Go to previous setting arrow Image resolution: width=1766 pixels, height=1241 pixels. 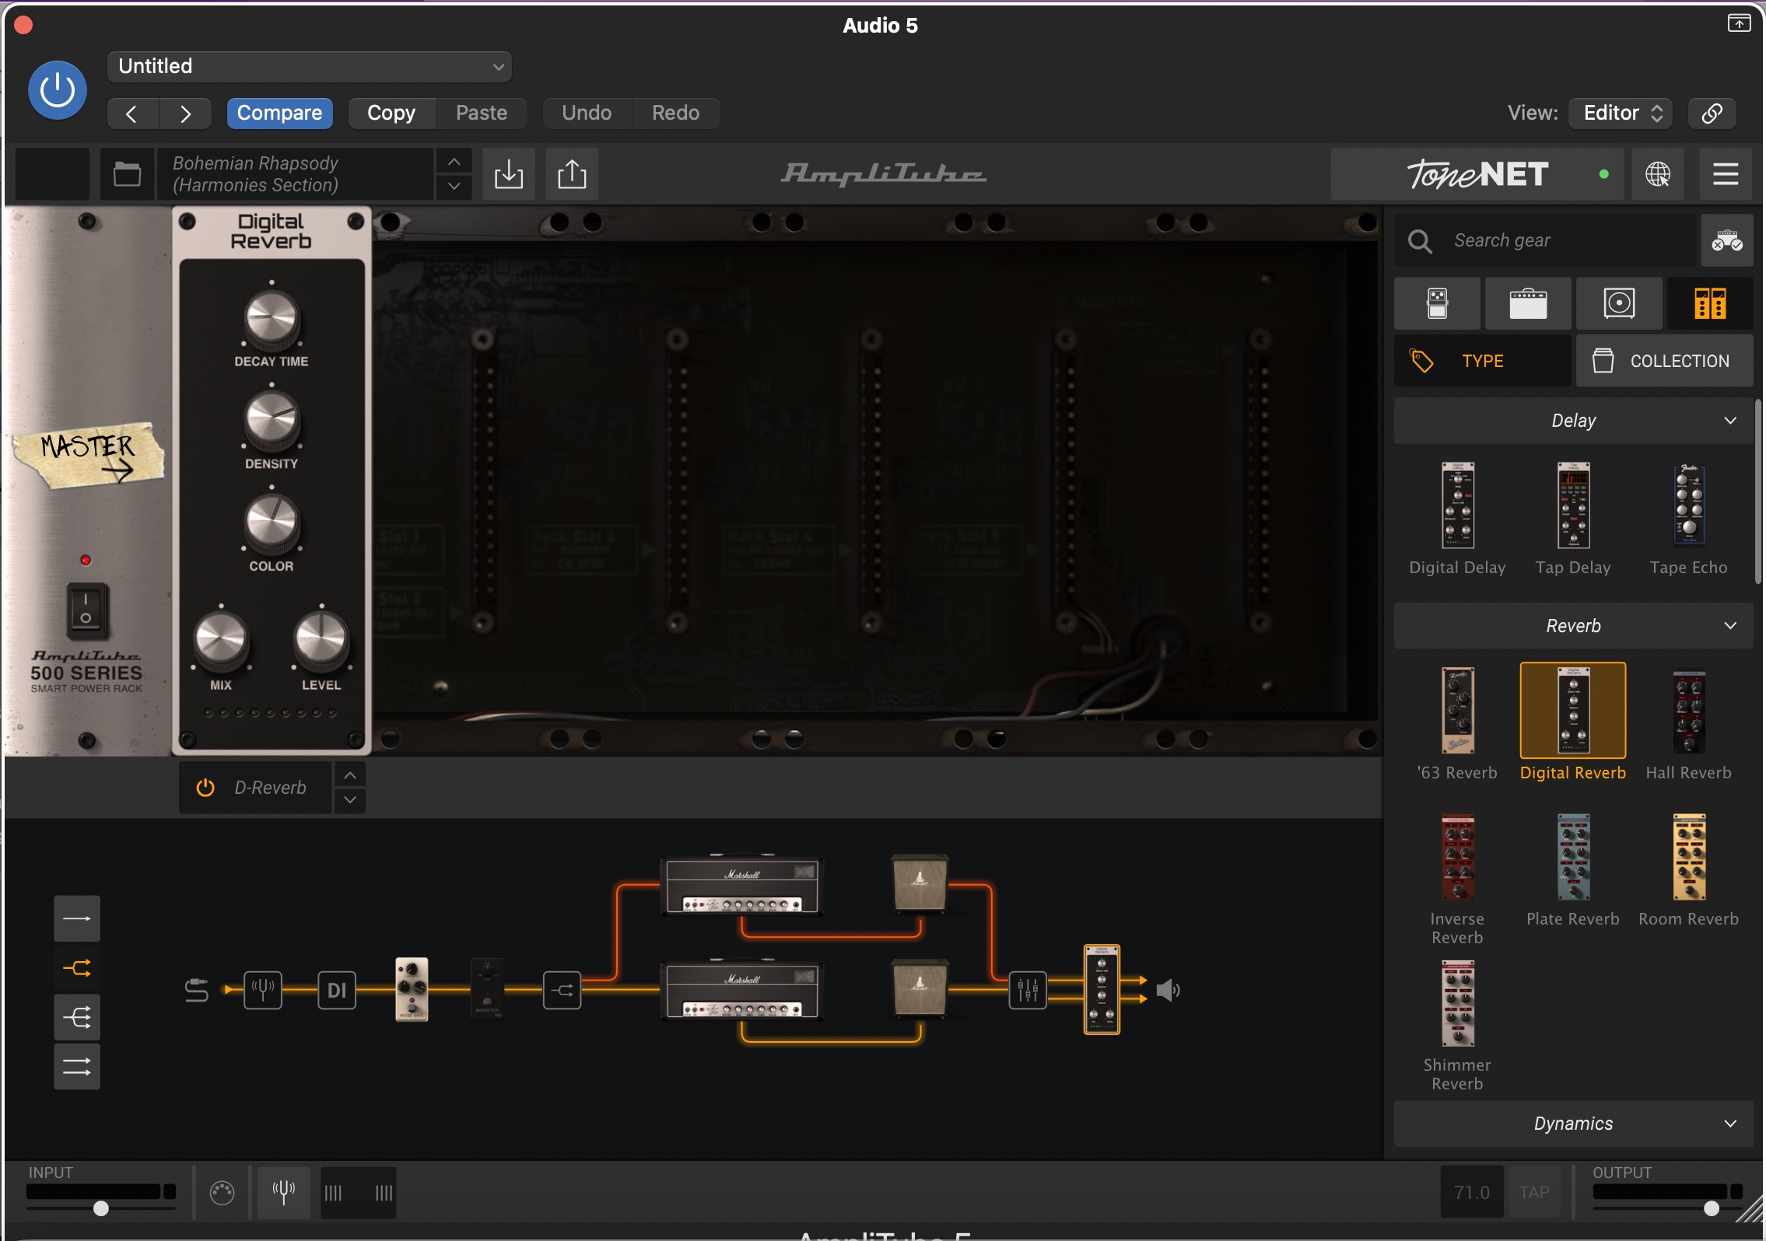[132, 114]
